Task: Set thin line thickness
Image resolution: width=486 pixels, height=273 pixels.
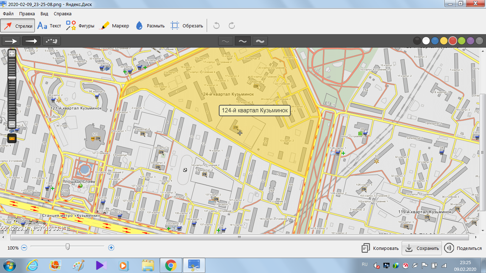Action: pos(226,41)
